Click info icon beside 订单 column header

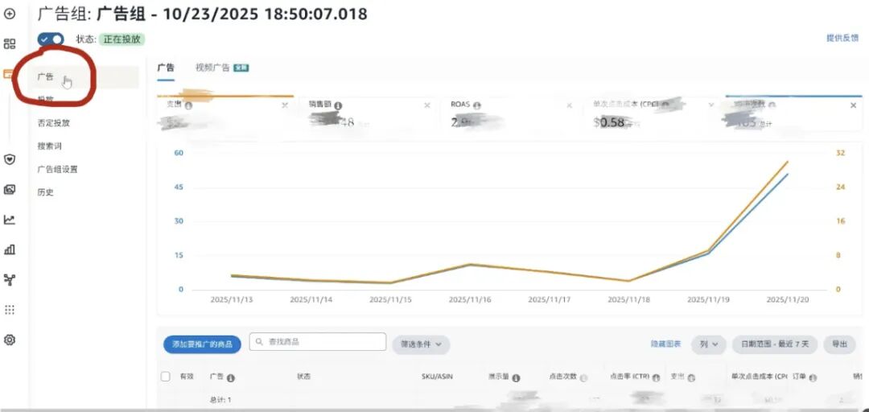pyautogui.click(x=813, y=377)
